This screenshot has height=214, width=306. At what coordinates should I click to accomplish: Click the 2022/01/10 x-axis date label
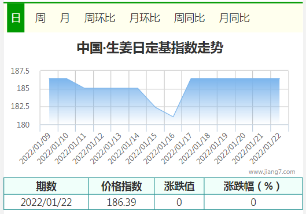pyautogui.click(x=53, y=148)
